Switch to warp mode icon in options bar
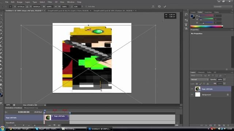The height and width of the screenshot is (131, 234). click(x=153, y=7)
